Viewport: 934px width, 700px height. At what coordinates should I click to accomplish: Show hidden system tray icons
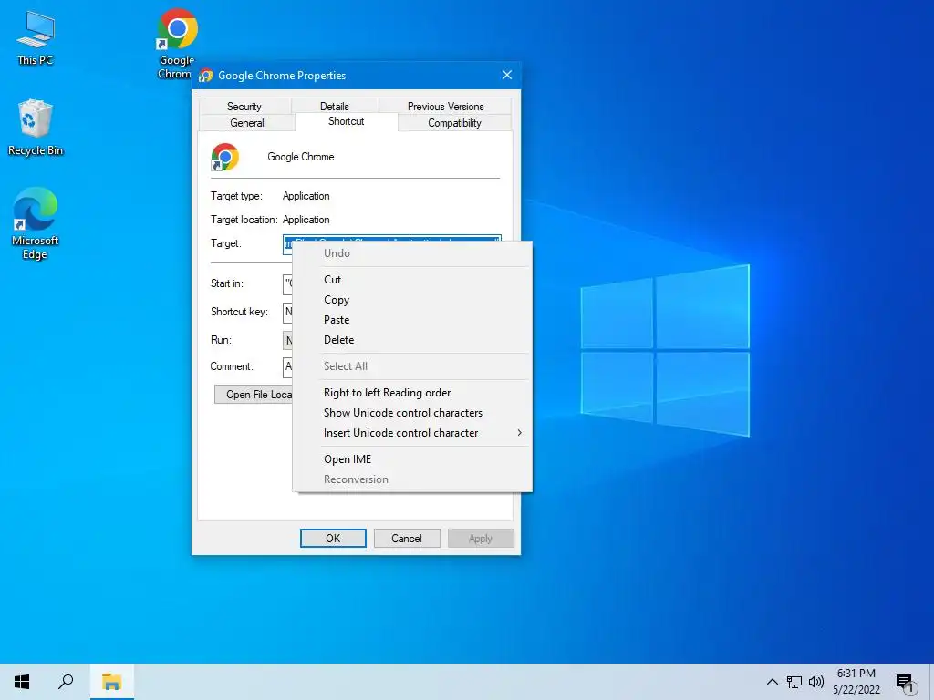(772, 682)
